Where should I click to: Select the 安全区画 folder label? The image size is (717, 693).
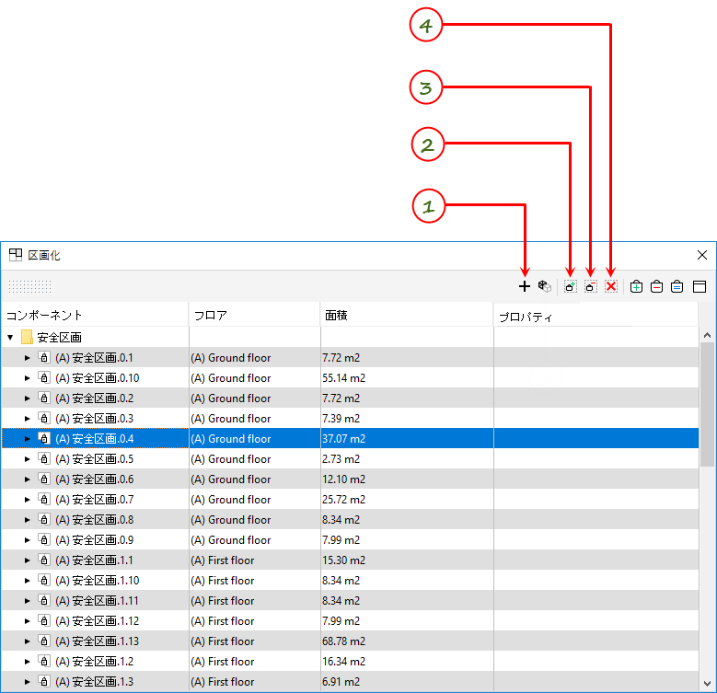pos(60,338)
